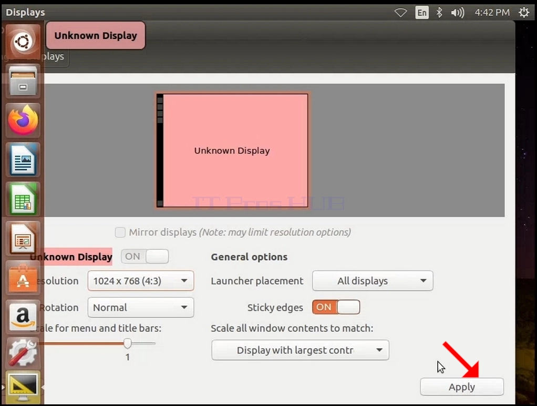
Task: Click the Displays title in top bar
Action: coord(25,12)
